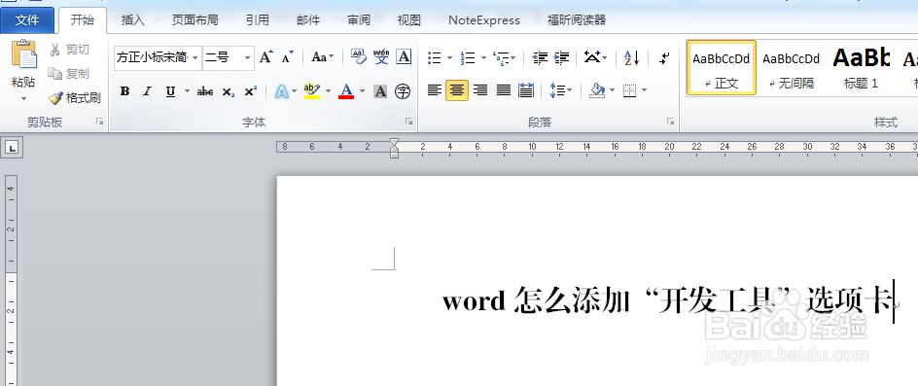Click enclosed character 字 icon

pos(403,90)
